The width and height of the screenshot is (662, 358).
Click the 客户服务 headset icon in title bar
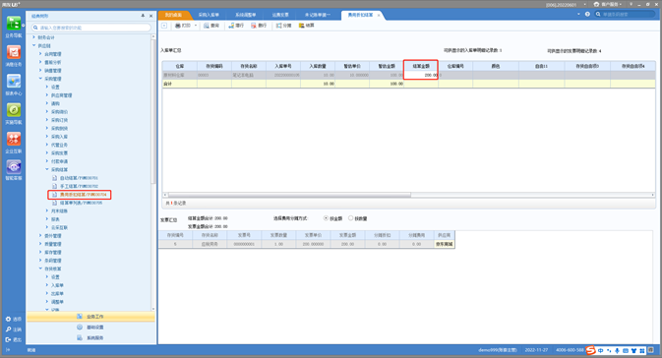point(596,4)
